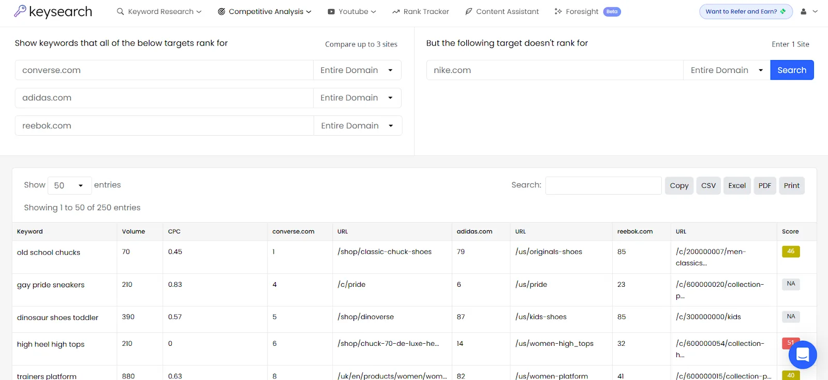
Task: Click score badge 40 for trainers platform
Action: [x=791, y=375]
